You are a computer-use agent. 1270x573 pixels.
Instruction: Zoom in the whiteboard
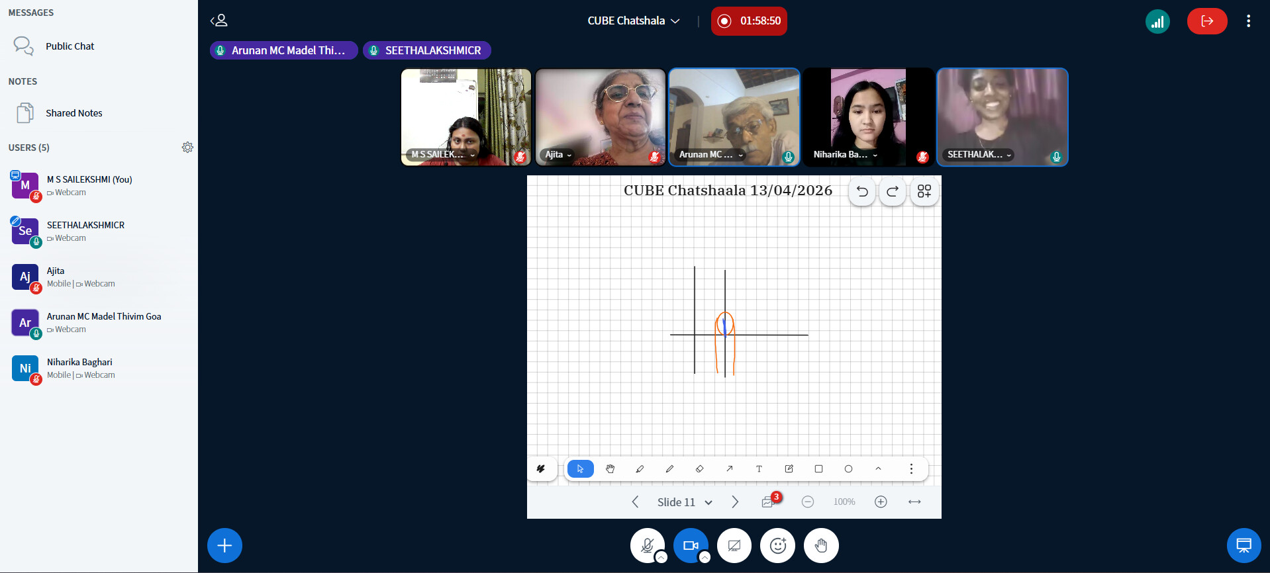tap(881, 502)
